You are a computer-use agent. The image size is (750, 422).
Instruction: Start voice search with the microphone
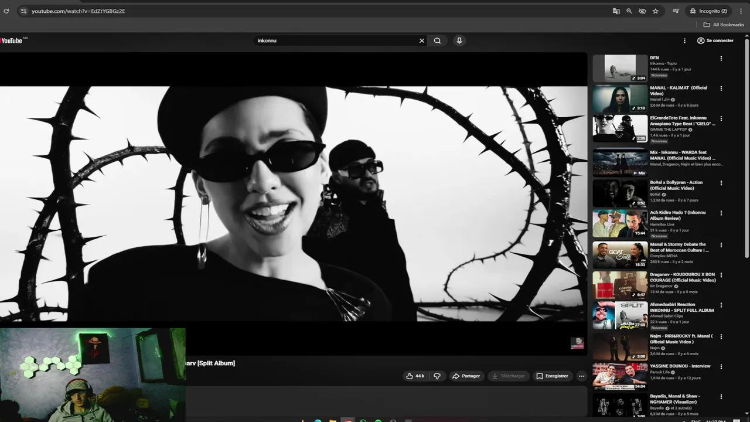click(x=459, y=40)
